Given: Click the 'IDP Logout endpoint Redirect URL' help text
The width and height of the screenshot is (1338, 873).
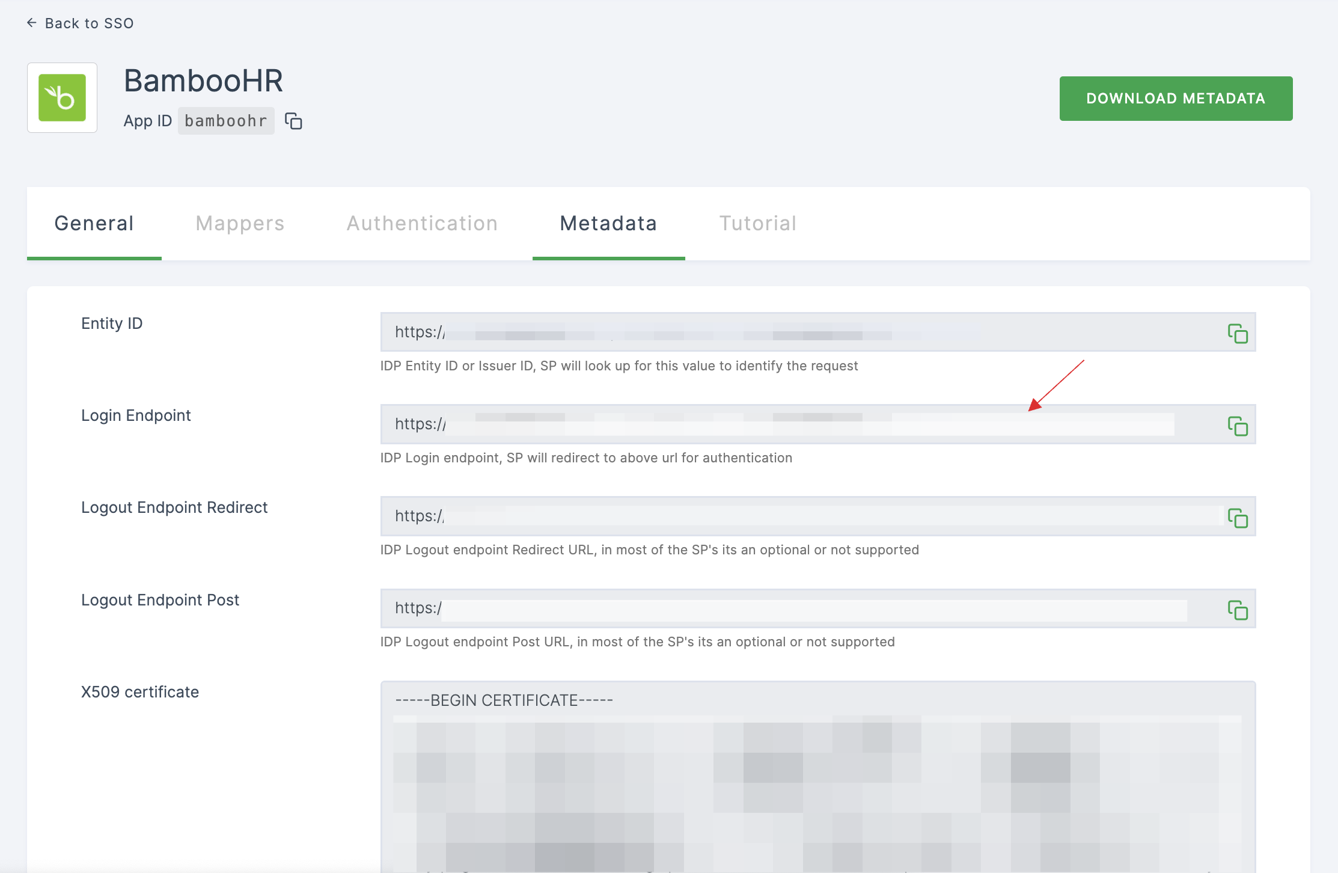Looking at the screenshot, I should [650, 550].
